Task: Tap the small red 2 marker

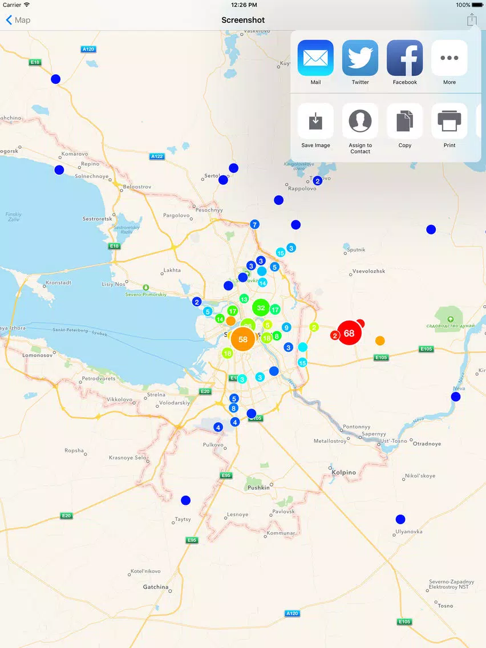Action: pos(335,335)
